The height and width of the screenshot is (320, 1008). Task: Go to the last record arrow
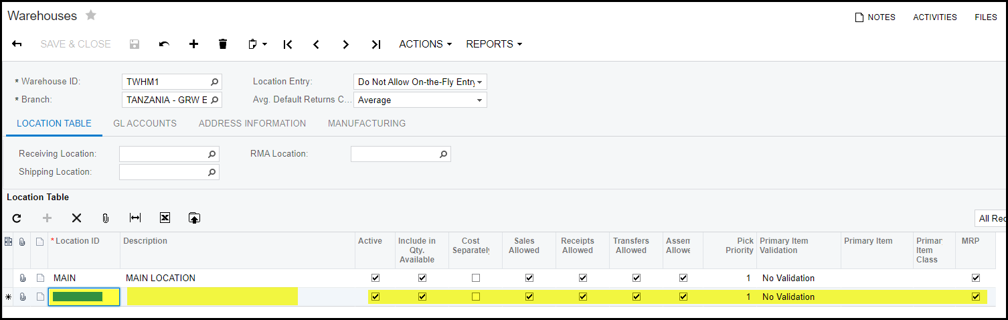(375, 44)
